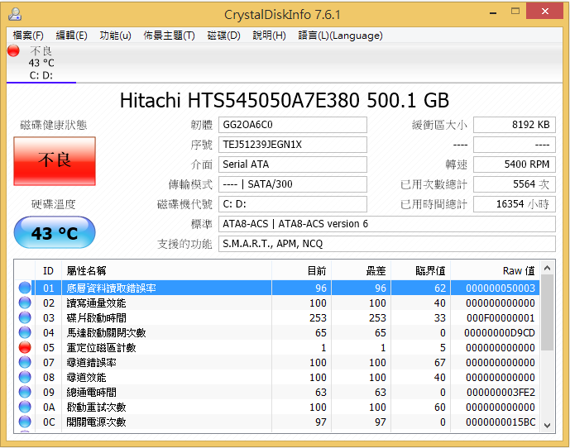
Task: Select row 讀寫通量效能
Action: pyautogui.click(x=278, y=303)
